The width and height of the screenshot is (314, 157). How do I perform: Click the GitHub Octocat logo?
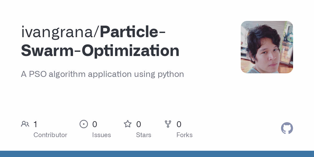tap(287, 128)
